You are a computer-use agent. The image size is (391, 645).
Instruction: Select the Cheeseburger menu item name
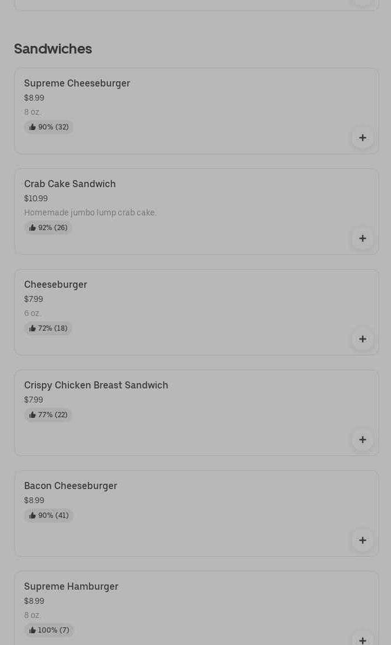click(x=55, y=285)
